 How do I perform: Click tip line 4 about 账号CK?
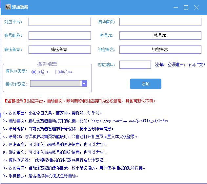pyautogui.click(x=70, y=137)
